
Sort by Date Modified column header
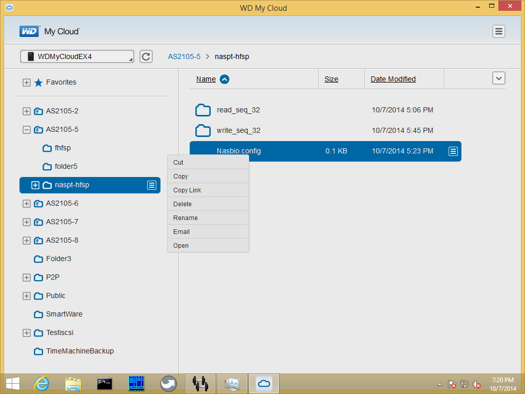393,79
